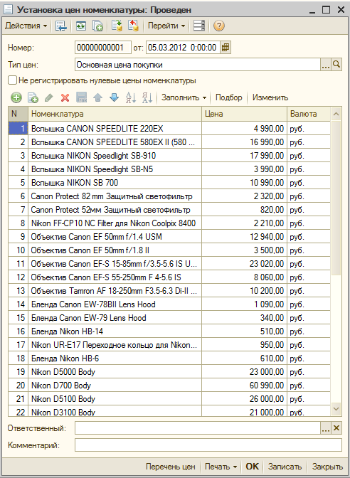This screenshot has width=350, height=478.
Task: Click the table's vertical scrollbar thumb
Action: tap(336, 198)
